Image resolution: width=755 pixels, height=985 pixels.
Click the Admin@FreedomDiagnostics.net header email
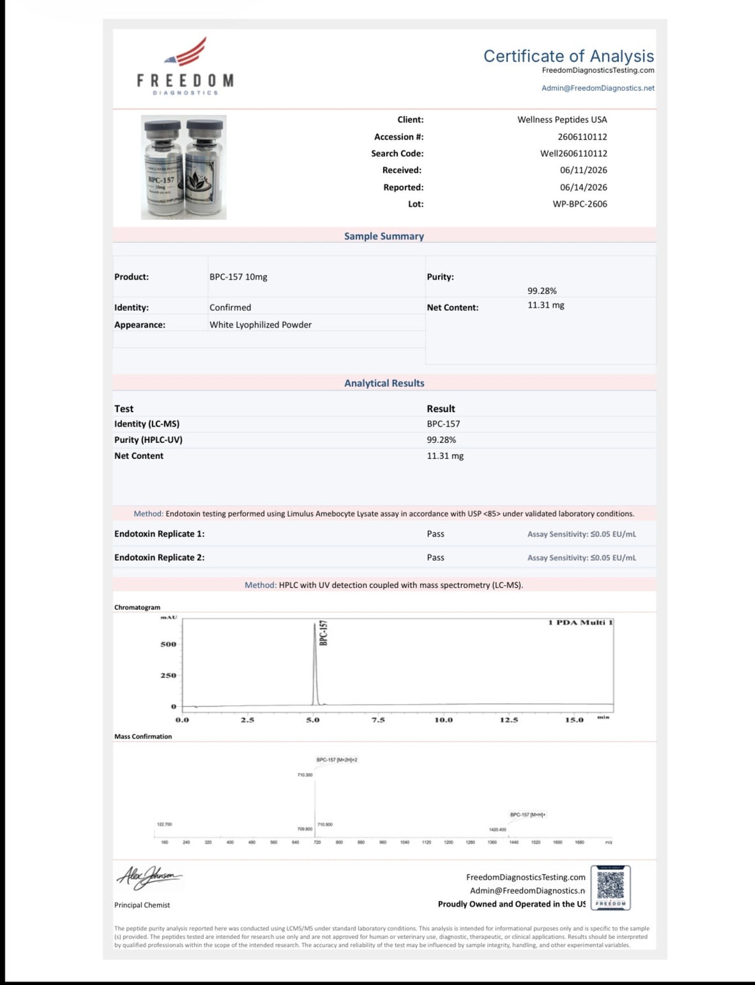(x=598, y=88)
